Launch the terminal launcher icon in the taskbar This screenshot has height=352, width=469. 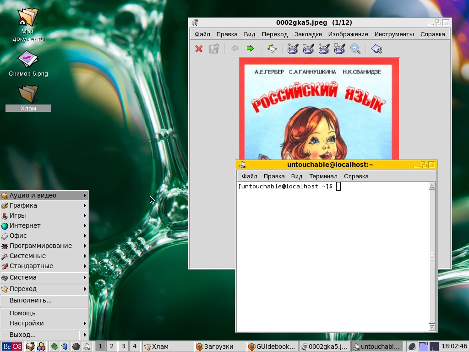[x=87, y=346]
